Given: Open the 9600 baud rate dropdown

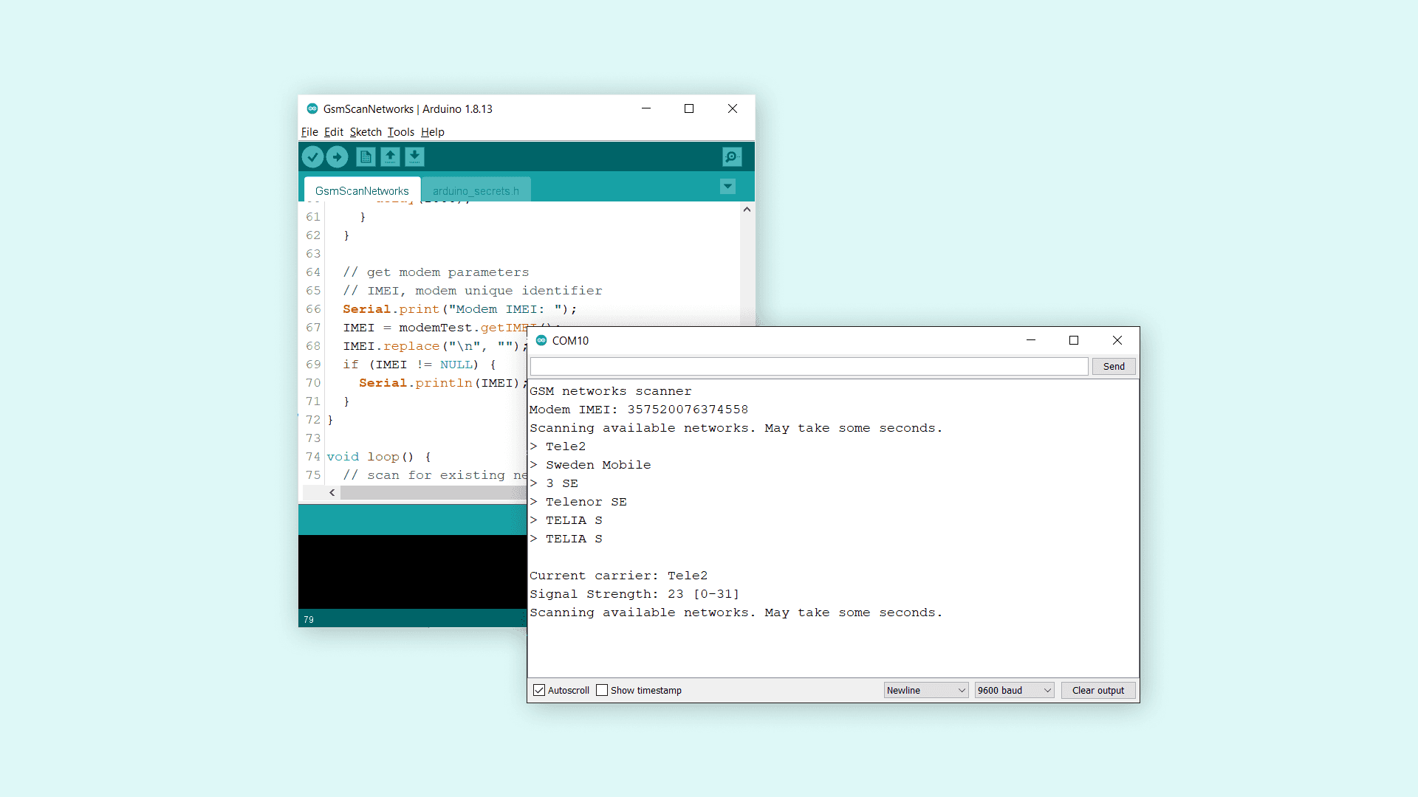Looking at the screenshot, I should click(x=1014, y=690).
